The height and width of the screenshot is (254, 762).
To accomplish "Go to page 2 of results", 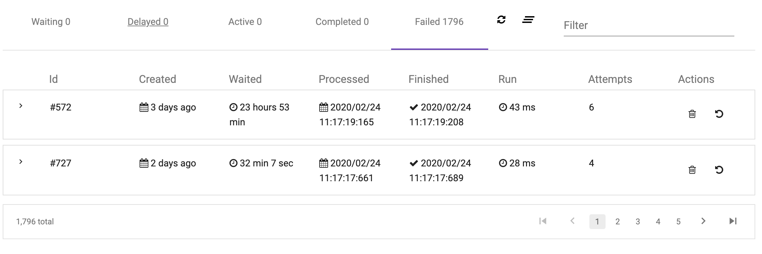I will 618,221.
